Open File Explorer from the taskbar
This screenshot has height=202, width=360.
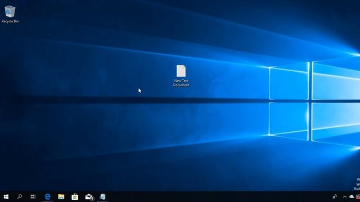(x=61, y=197)
